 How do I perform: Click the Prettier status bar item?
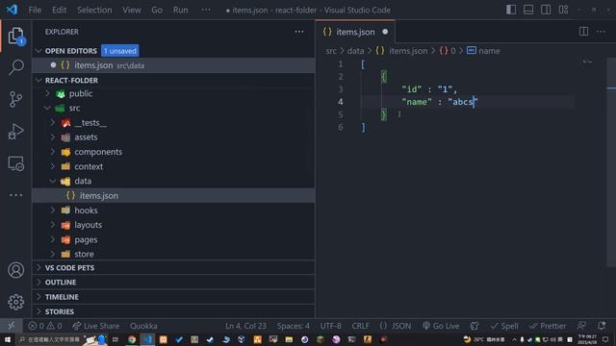548,326
